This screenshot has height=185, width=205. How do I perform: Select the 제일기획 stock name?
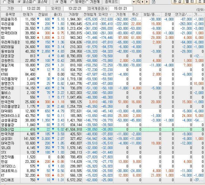click(x=8, y=65)
